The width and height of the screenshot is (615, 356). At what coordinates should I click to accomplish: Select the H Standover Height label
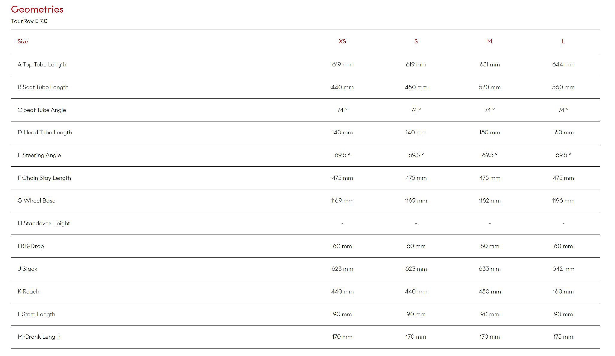coord(43,223)
